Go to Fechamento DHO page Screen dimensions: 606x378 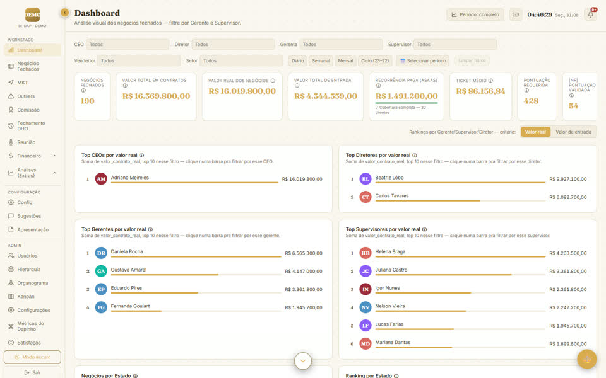(x=32, y=126)
